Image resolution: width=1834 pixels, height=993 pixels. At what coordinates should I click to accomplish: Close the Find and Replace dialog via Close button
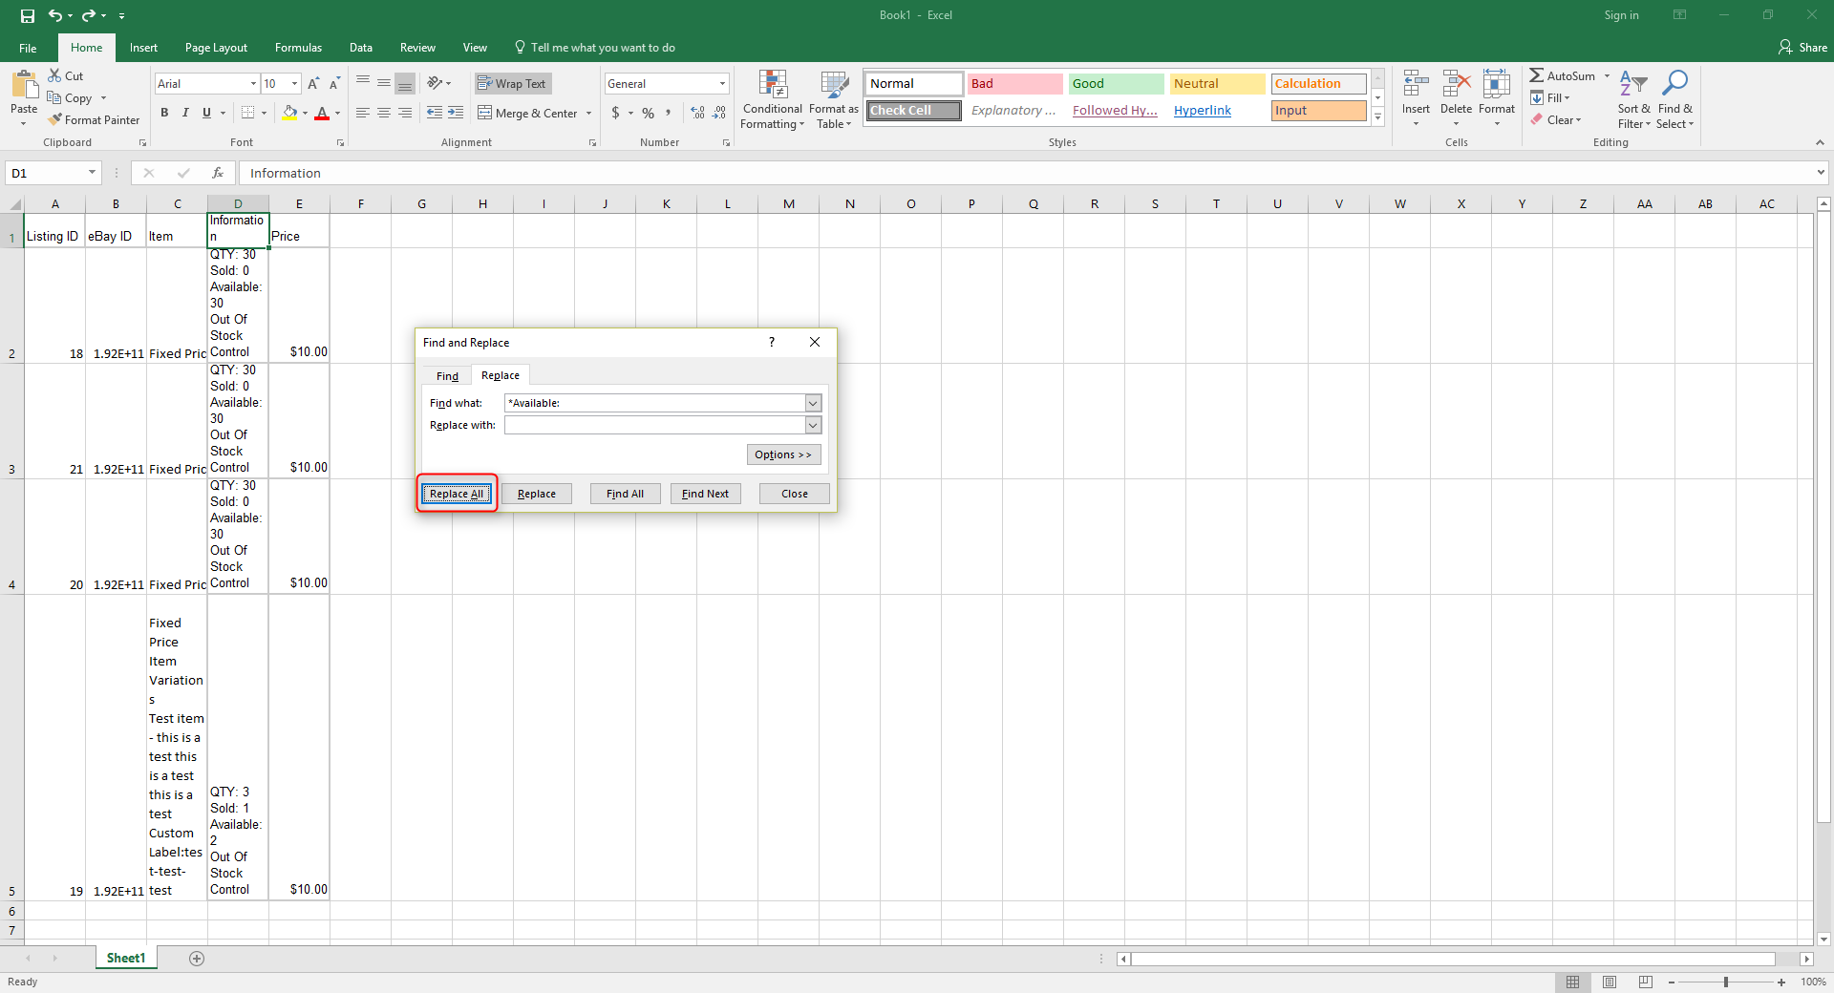(x=794, y=494)
